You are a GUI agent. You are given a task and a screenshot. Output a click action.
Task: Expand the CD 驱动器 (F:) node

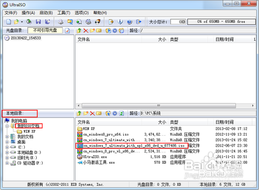pos(7,163)
